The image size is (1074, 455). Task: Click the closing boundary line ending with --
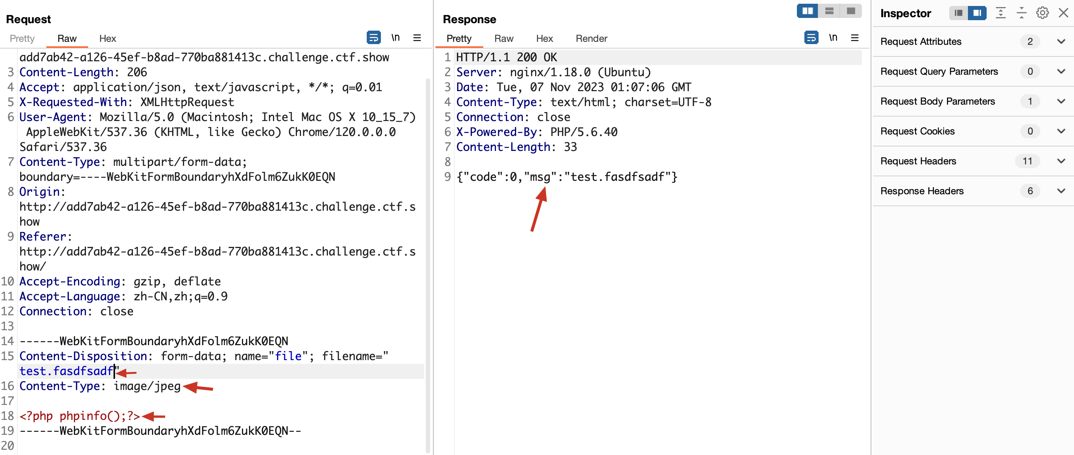tap(160, 431)
